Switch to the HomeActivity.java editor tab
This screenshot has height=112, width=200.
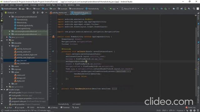click(x=81, y=12)
